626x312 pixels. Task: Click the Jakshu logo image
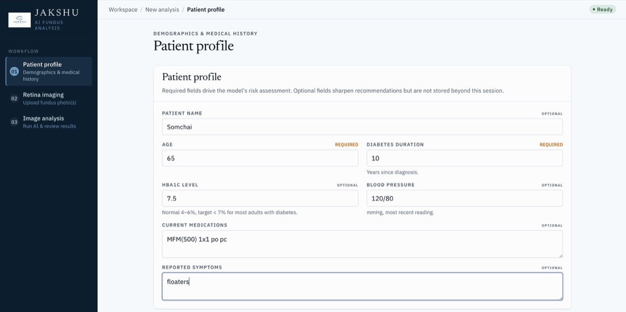(19, 20)
